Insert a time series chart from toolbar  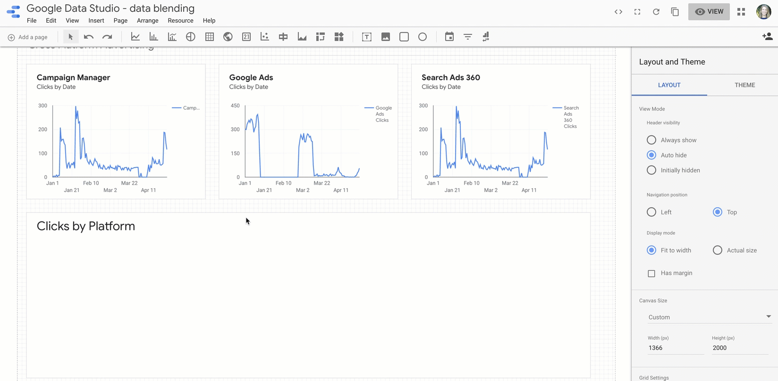tap(135, 37)
